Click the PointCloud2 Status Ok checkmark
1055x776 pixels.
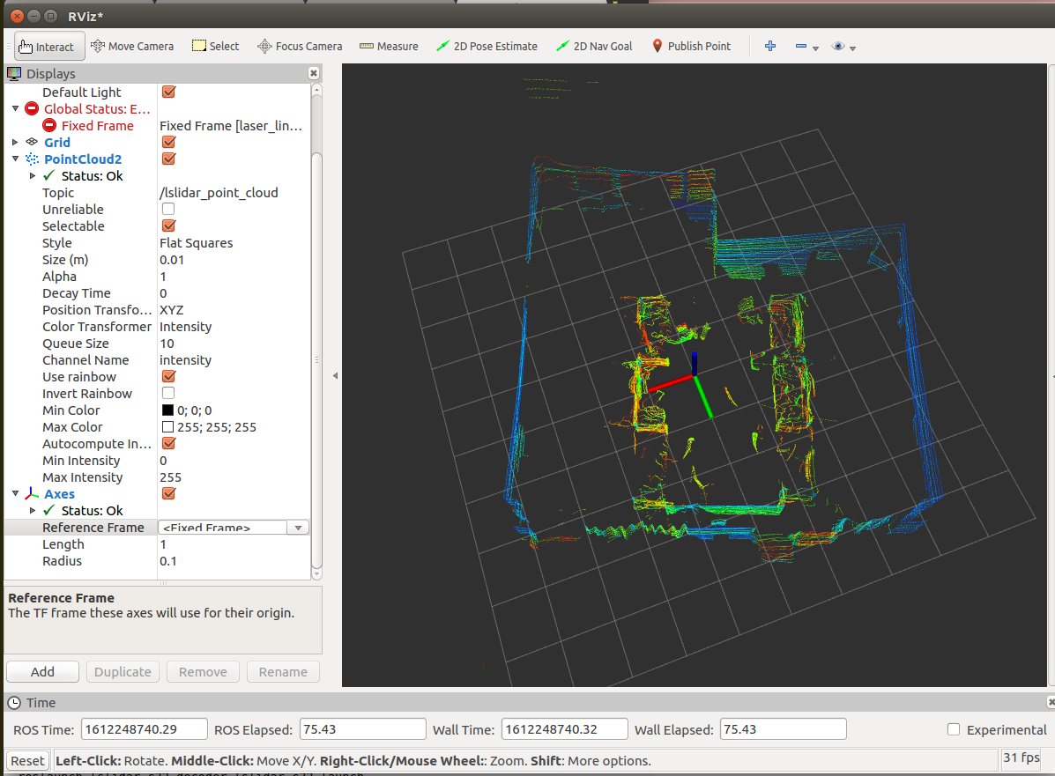coord(49,175)
